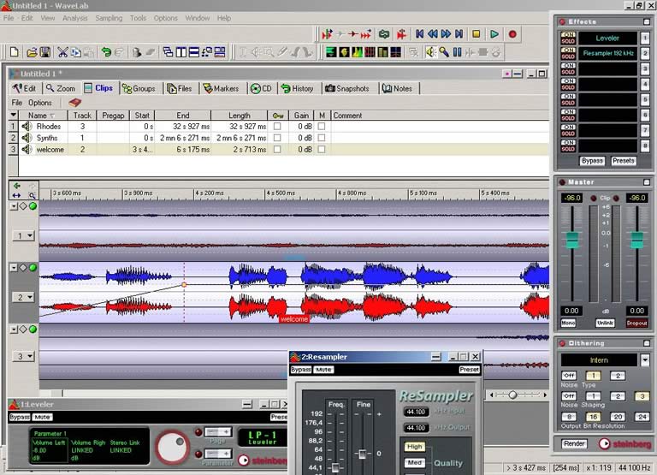Expand the Dithering plugin dropdown arrow
657x475 pixels.
coord(645,359)
